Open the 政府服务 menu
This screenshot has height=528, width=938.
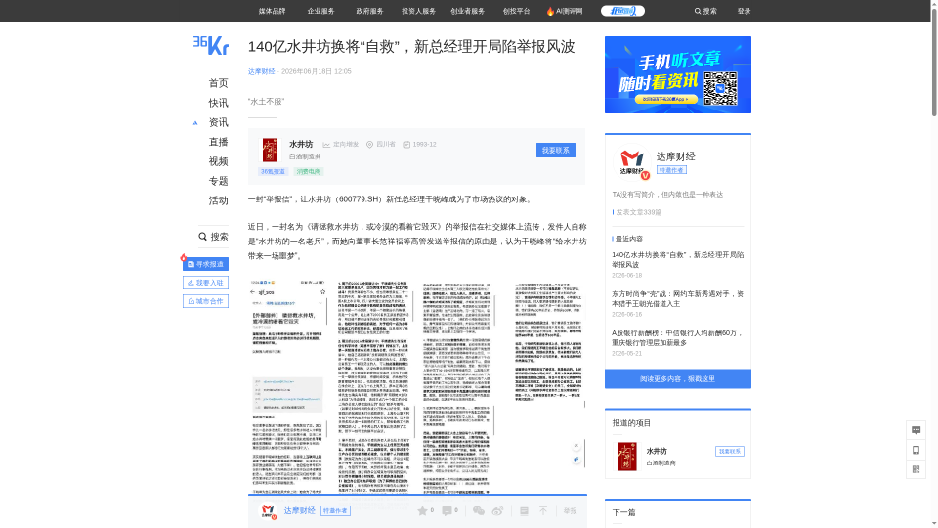coord(369,11)
